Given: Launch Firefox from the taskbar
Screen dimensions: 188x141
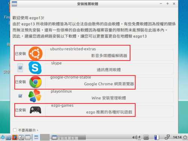Looking at the screenshot, I should point(15,137).
